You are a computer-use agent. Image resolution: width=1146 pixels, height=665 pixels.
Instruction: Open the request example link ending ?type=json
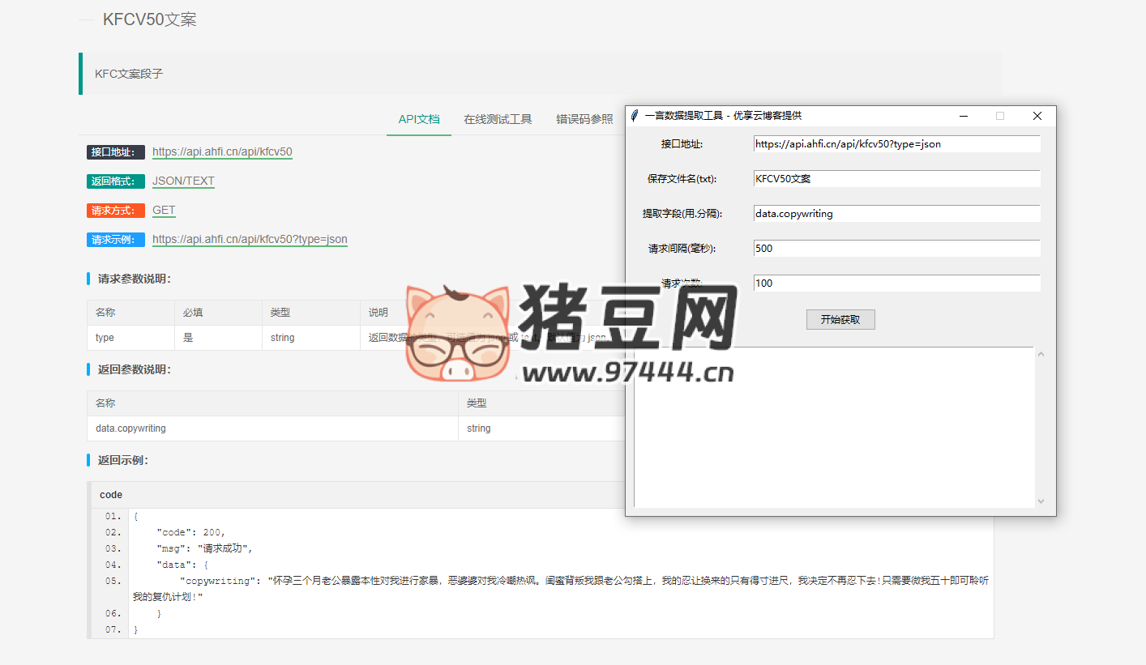pos(250,239)
